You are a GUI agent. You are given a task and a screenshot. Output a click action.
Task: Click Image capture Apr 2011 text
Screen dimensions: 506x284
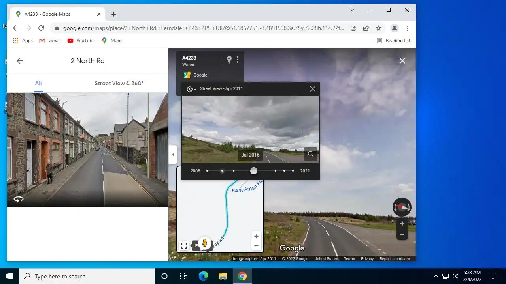click(x=255, y=259)
